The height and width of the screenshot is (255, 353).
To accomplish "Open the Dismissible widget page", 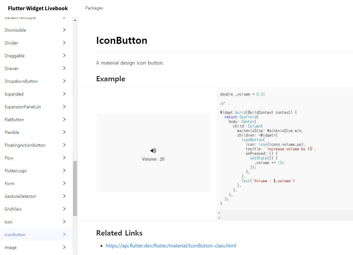I will click(15, 30).
